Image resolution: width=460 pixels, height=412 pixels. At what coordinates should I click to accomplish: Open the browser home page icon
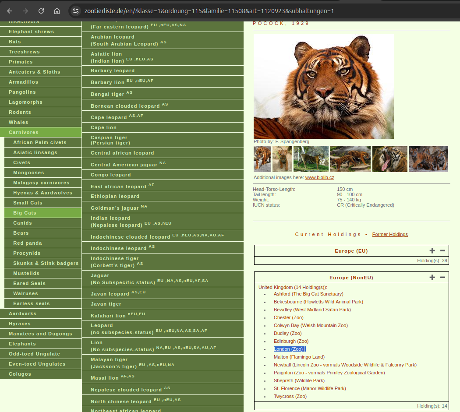57,11
